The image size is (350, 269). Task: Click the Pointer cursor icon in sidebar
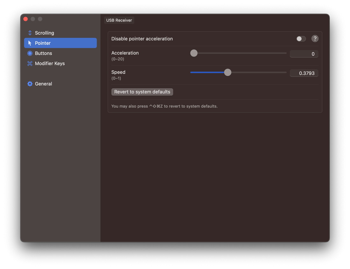click(x=30, y=43)
